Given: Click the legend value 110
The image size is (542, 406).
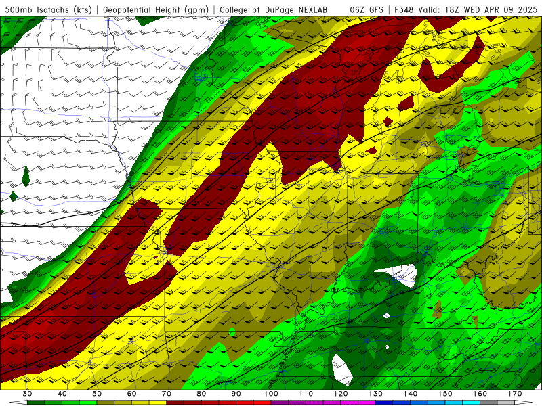Looking at the screenshot, I should (x=306, y=394).
